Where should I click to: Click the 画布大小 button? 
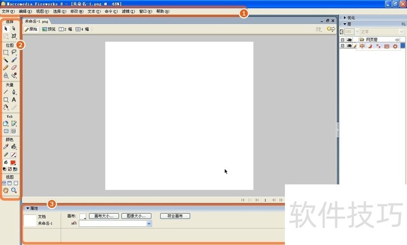pos(104,216)
